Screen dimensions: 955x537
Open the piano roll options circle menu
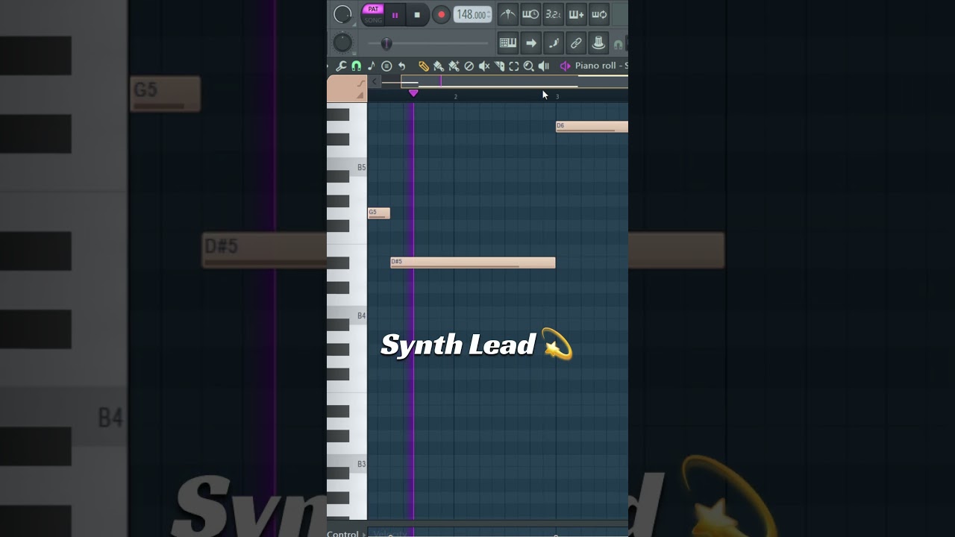[386, 66]
